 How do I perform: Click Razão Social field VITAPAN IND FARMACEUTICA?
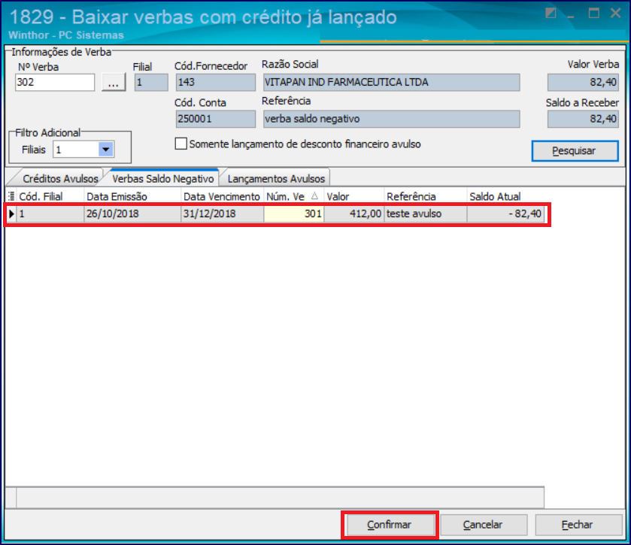pyautogui.click(x=391, y=83)
